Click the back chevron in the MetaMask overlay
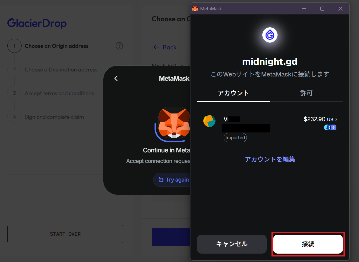Viewport: 359px width, 262px height. [116, 78]
